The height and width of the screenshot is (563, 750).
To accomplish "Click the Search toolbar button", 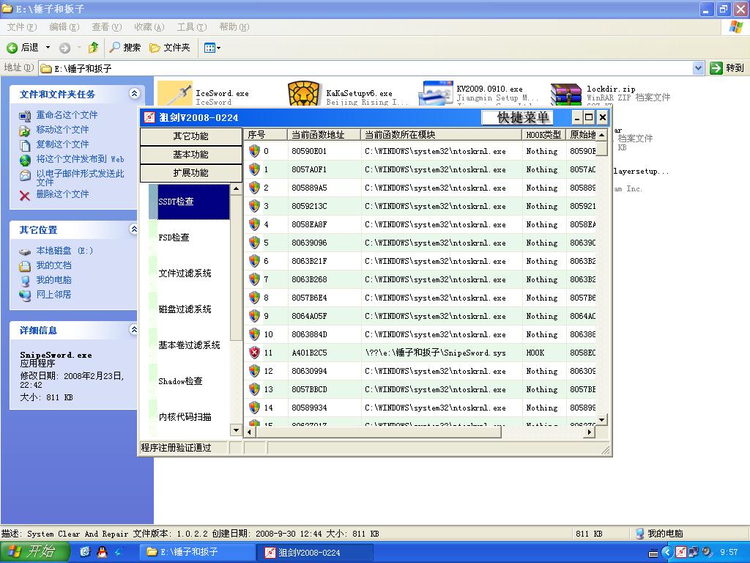I will (125, 48).
